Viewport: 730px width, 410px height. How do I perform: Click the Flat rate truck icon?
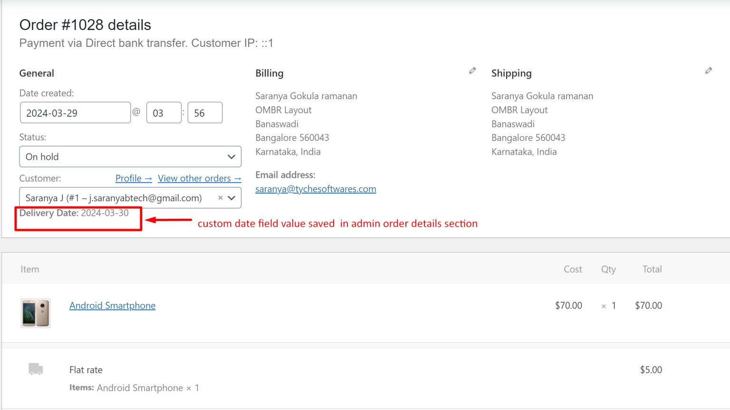point(35,369)
